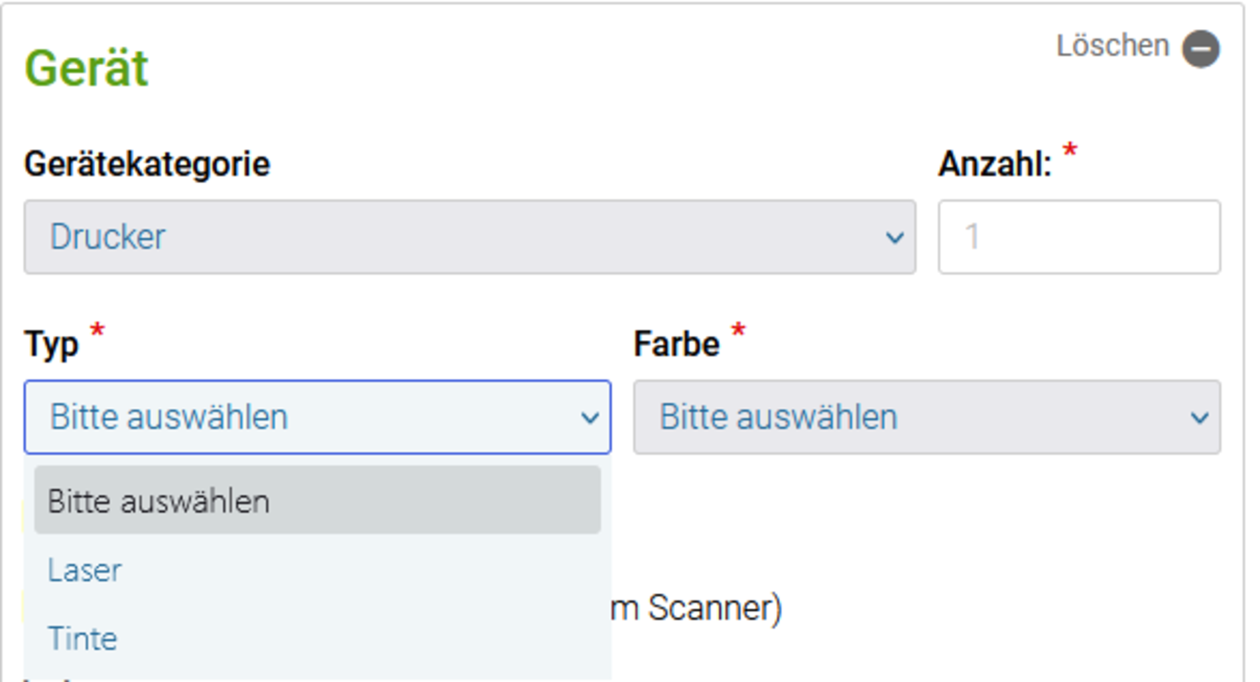This screenshot has width=1260, height=682.
Task: Select the highlighted Bitte auswählen option in list
Action: point(317,500)
